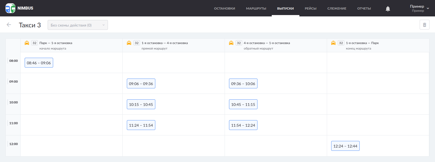Open the Без схемы действия dropdown
This screenshot has width=435, height=162.
click(x=78, y=25)
